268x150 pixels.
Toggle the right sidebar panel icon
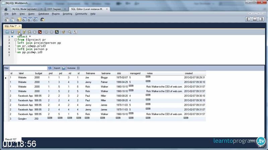pyautogui.click(x=261, y=19)
